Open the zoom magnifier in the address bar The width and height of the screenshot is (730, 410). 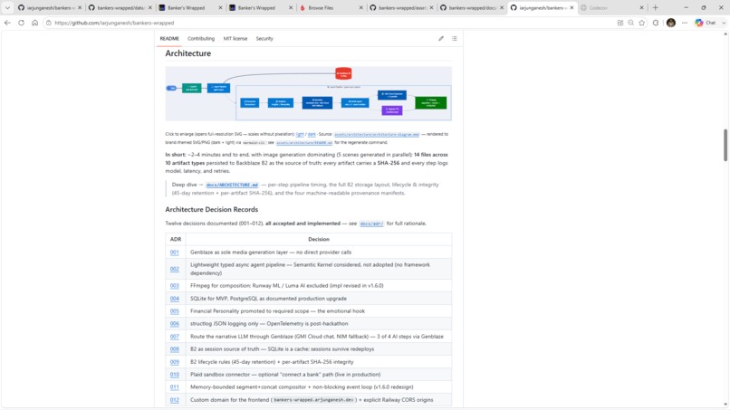pos(631,23)
